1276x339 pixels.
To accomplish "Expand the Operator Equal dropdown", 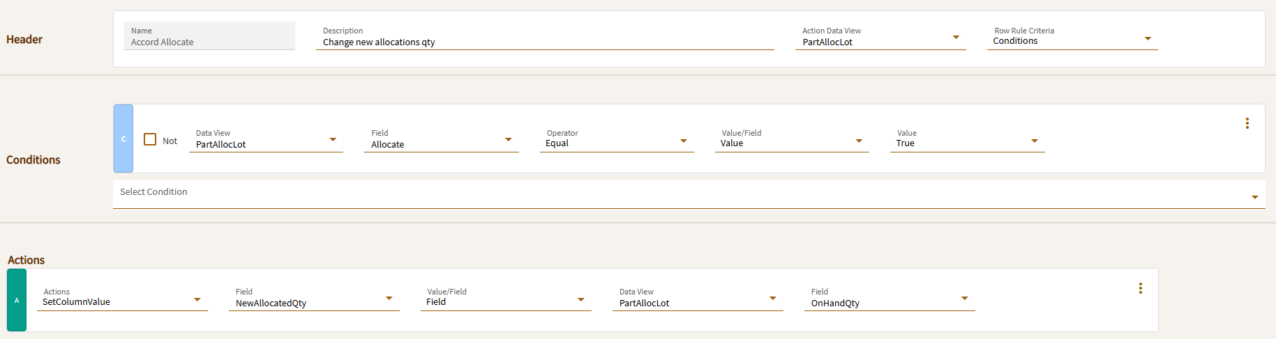I will pyautogui.click(x=683, y=141).
